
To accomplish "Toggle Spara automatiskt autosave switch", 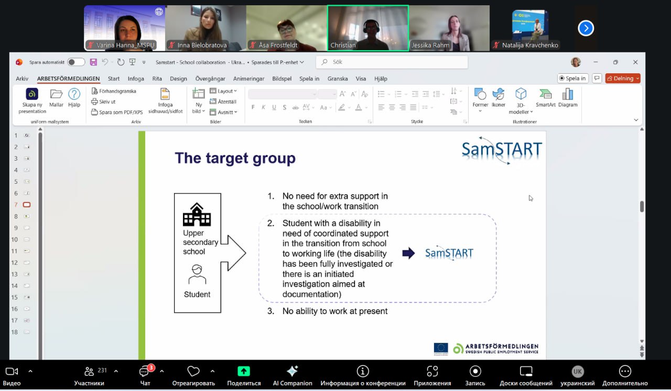I will coord(76,62).
